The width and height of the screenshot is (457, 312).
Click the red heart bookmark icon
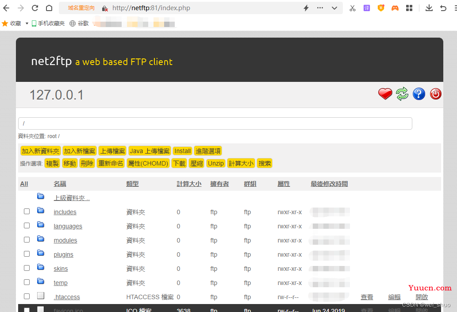[385, 94]
